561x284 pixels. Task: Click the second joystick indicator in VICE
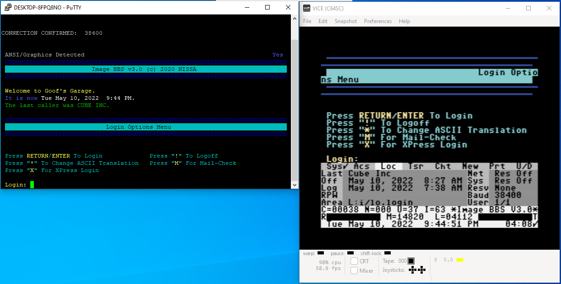tap(422, 270)
